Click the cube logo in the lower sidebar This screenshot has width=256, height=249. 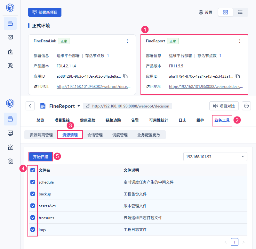tap(10, 103)
